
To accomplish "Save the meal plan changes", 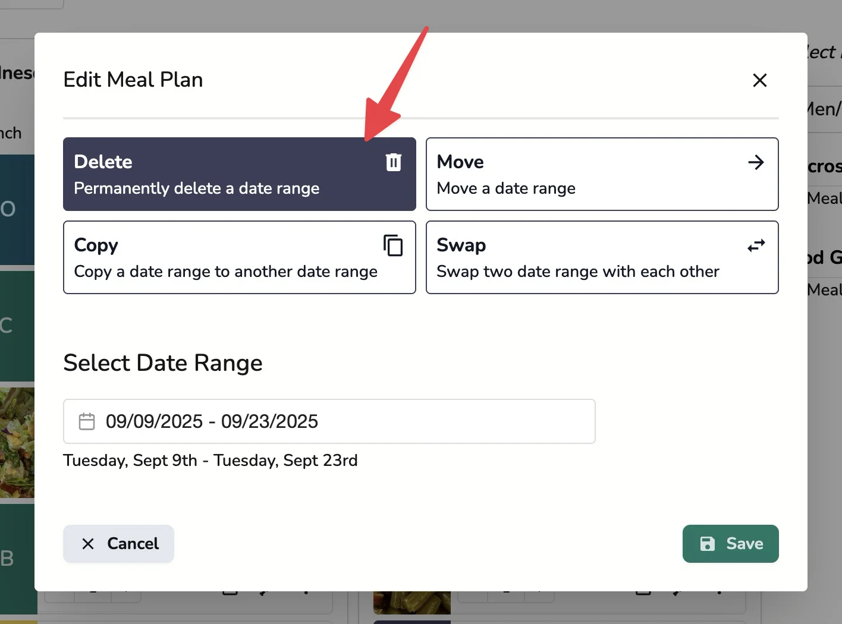I will click(730, 543).
